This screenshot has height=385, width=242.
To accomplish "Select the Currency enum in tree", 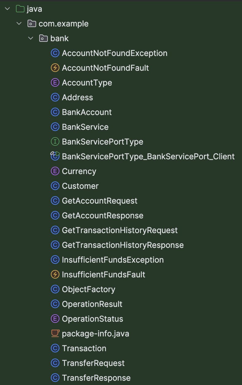I will 79,171.
